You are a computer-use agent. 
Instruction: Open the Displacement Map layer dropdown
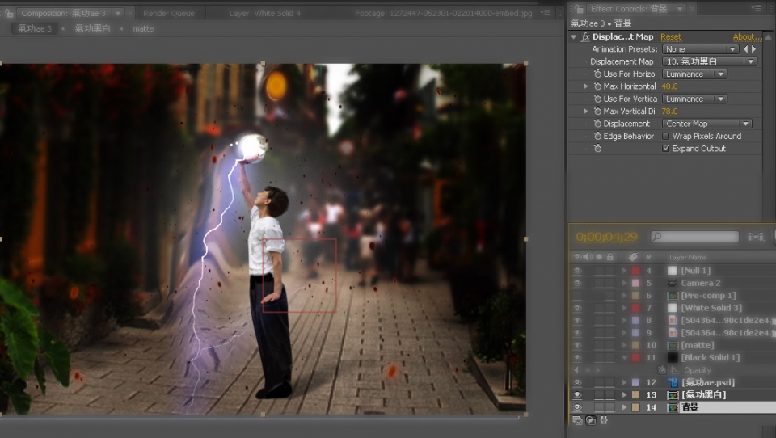click(x=709, y=61)
